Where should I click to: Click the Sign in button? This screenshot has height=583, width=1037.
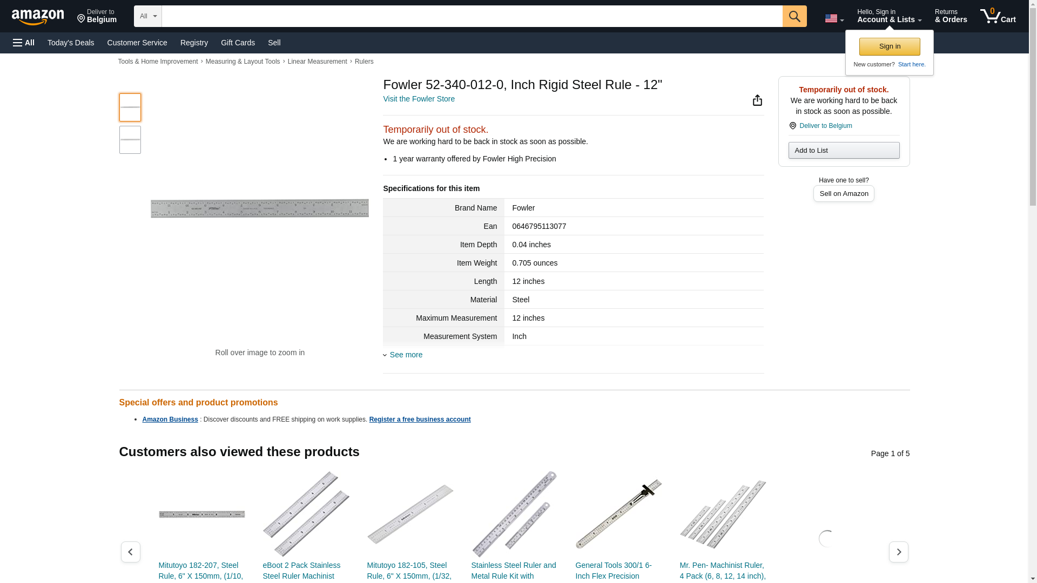[x=889, y=46]
